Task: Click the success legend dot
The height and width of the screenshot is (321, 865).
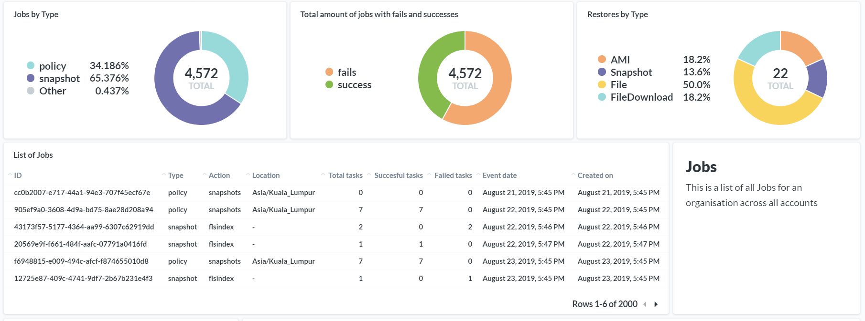Action: [x=329, y=84]
